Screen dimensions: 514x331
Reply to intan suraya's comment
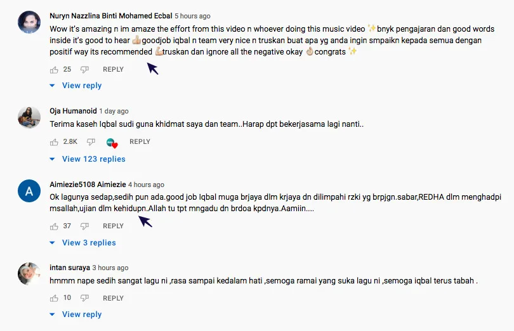click(x=113, y=298)
